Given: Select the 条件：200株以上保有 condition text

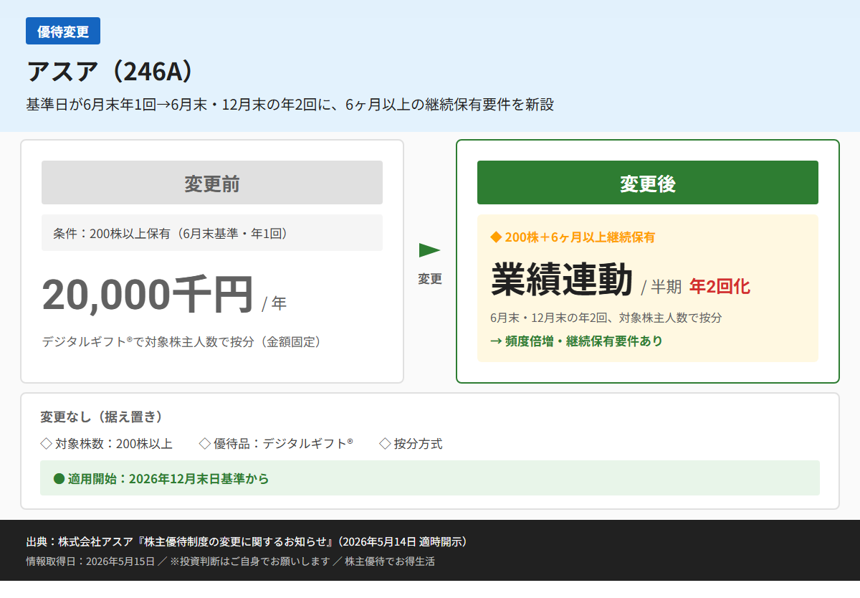Looking at the screenshot, I should tap(171, 233).
